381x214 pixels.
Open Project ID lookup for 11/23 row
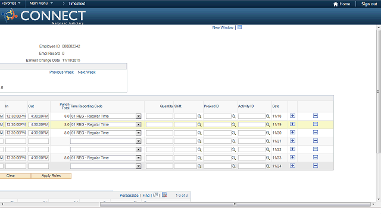(x=234, y=158)
